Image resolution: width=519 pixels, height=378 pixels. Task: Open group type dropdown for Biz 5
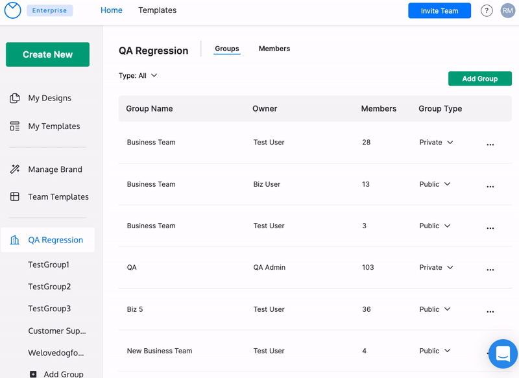coord(435,309)
